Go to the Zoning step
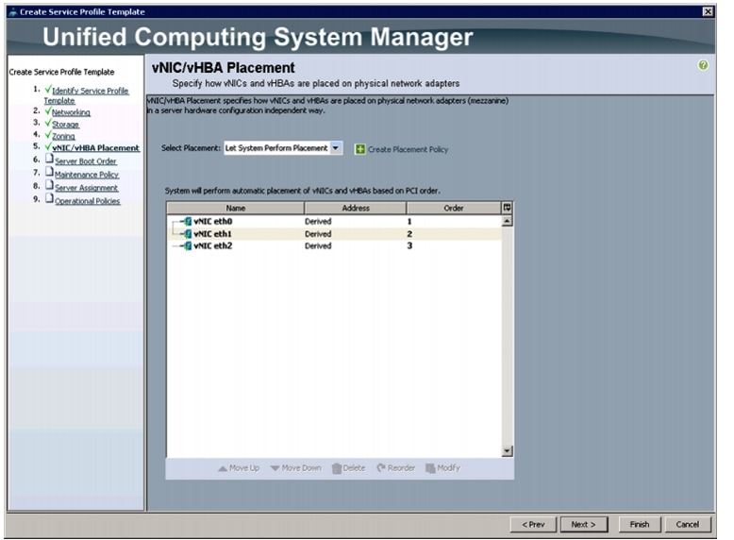The height and width of the screenshot is (540, 734). tap(63, 136)
